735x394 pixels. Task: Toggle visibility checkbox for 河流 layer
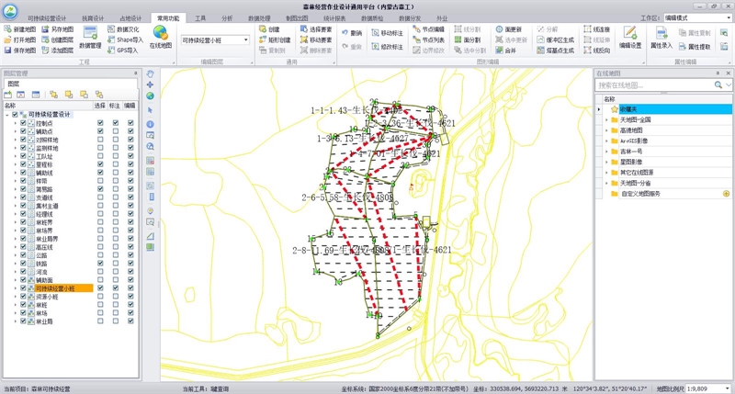pos(23,271)
